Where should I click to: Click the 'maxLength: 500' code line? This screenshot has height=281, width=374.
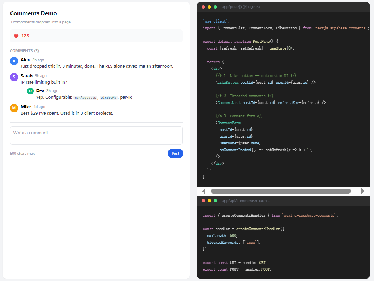coord(222,235)
